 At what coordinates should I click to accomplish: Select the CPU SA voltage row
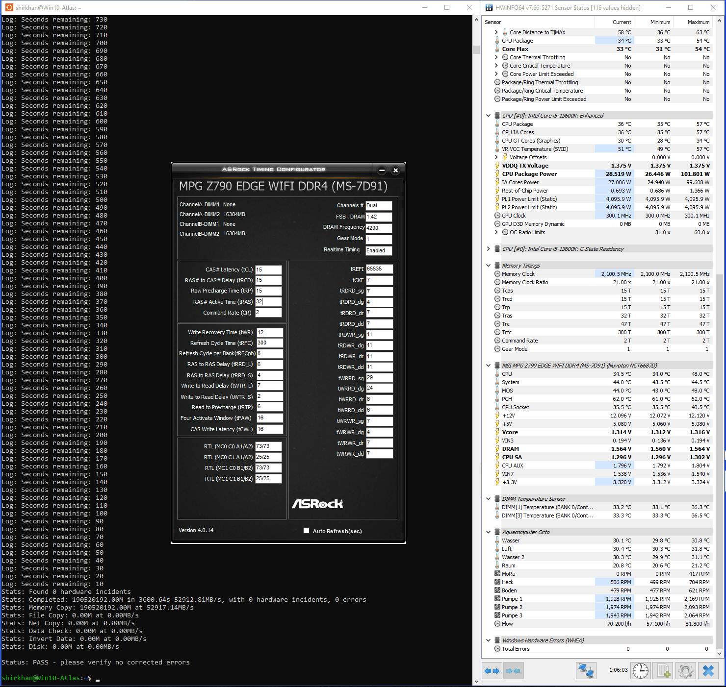(x=603, y=457)
